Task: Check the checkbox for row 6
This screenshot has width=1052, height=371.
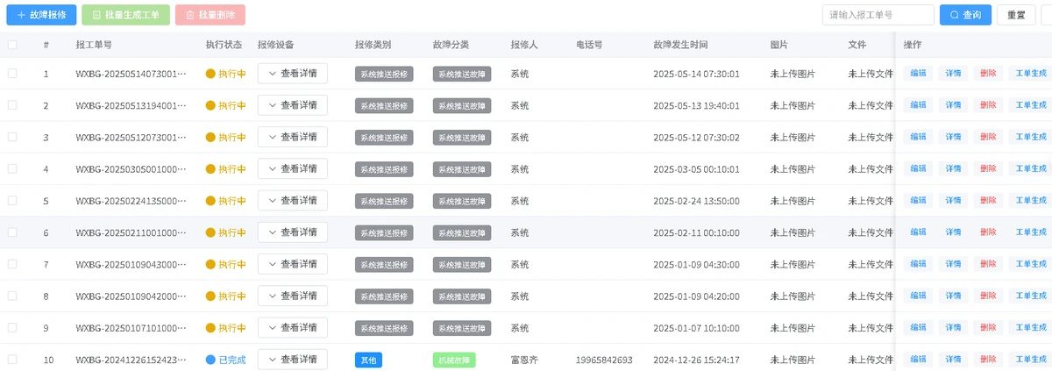Action: (12, 232)
